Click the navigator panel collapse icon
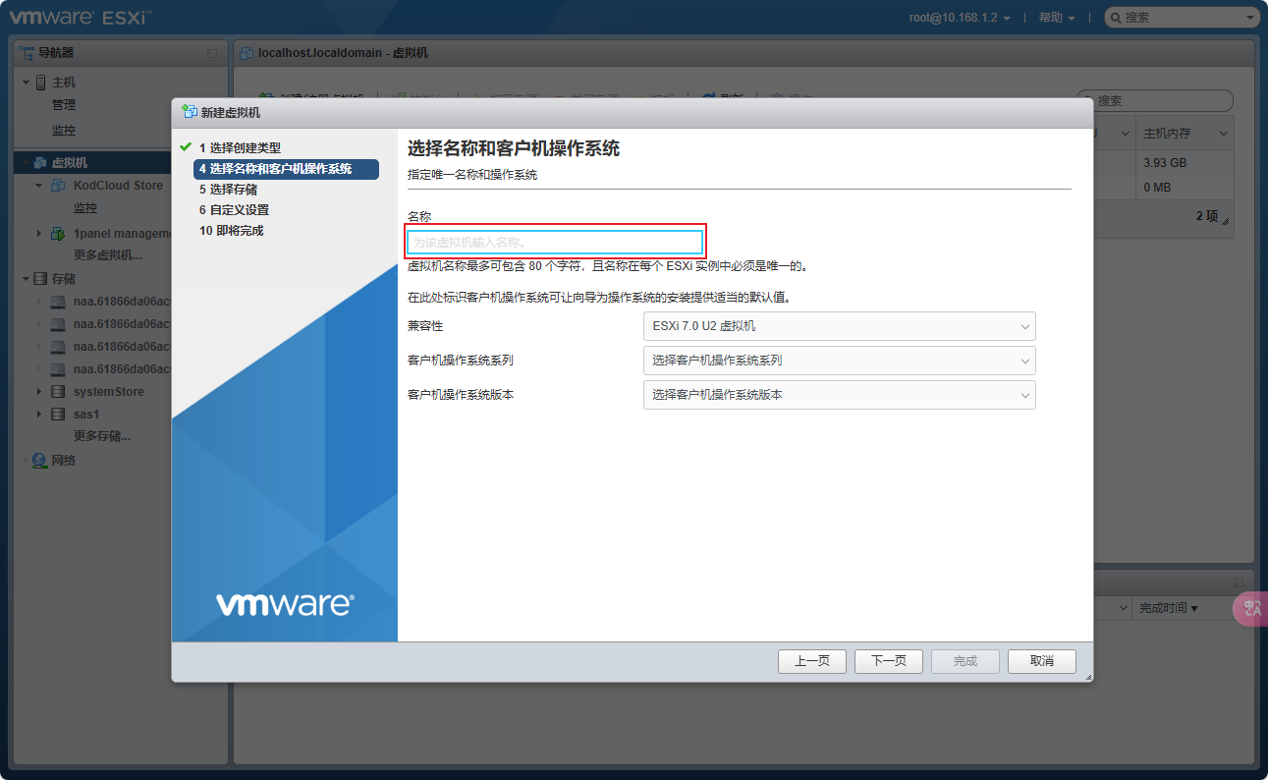 (x=212, y=53)
